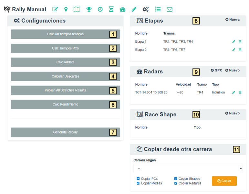Viewport: 249px width, 194px height.
Task: Click the Velocidad column header
Action: click(183, 84)
